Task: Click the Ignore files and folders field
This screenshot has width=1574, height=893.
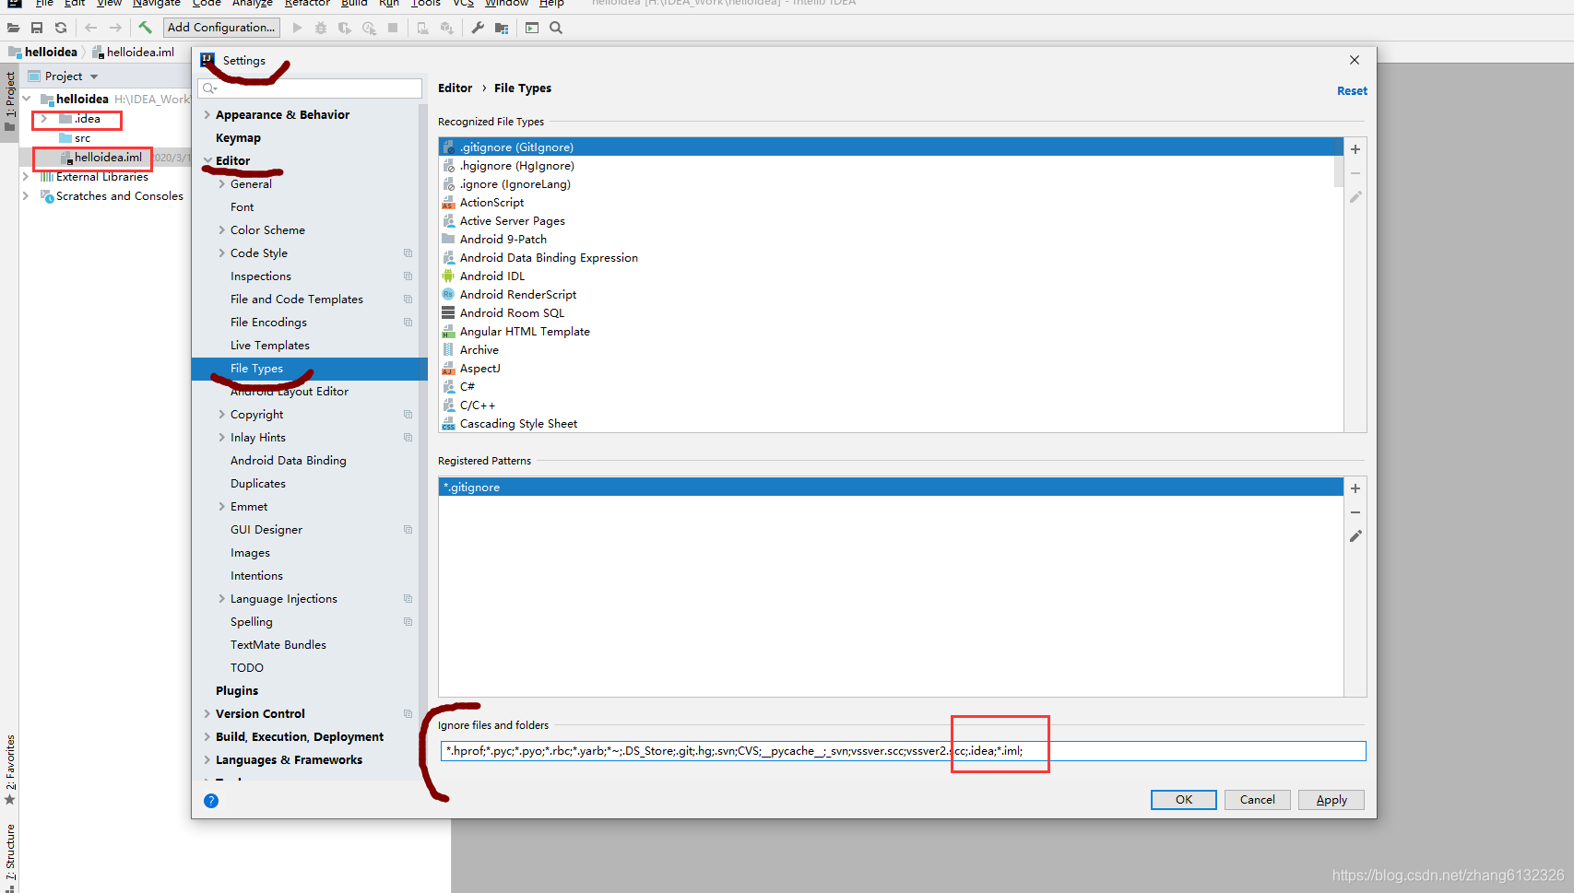Action: [903, 751]
